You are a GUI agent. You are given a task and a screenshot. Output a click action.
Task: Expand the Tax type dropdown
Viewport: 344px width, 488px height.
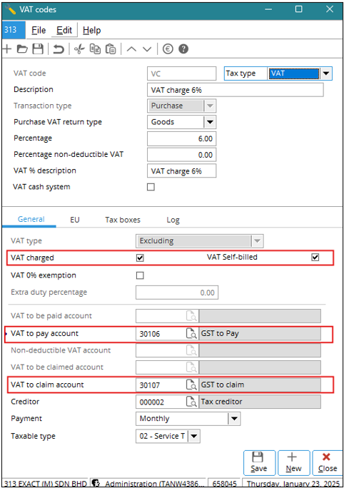(x=325, y=73)
